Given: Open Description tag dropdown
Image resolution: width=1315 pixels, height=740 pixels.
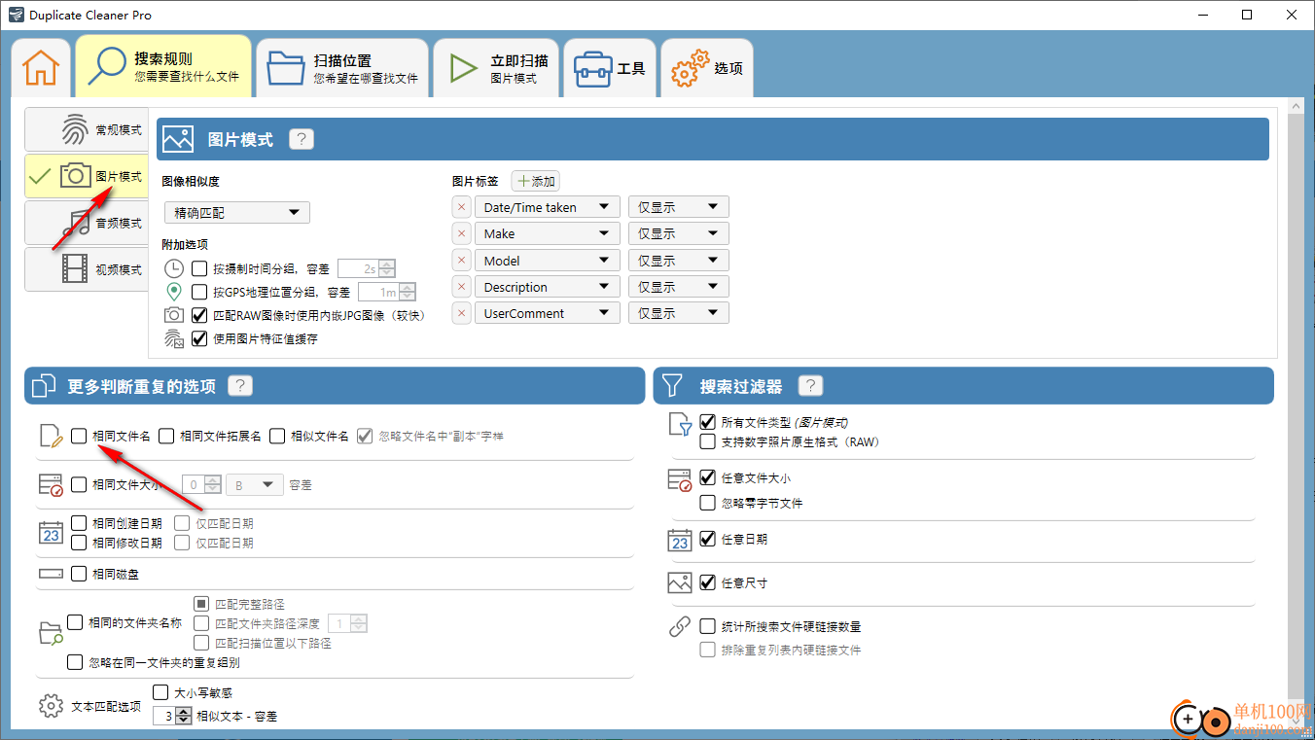Looking at the screenshot, I should point(547,287).
